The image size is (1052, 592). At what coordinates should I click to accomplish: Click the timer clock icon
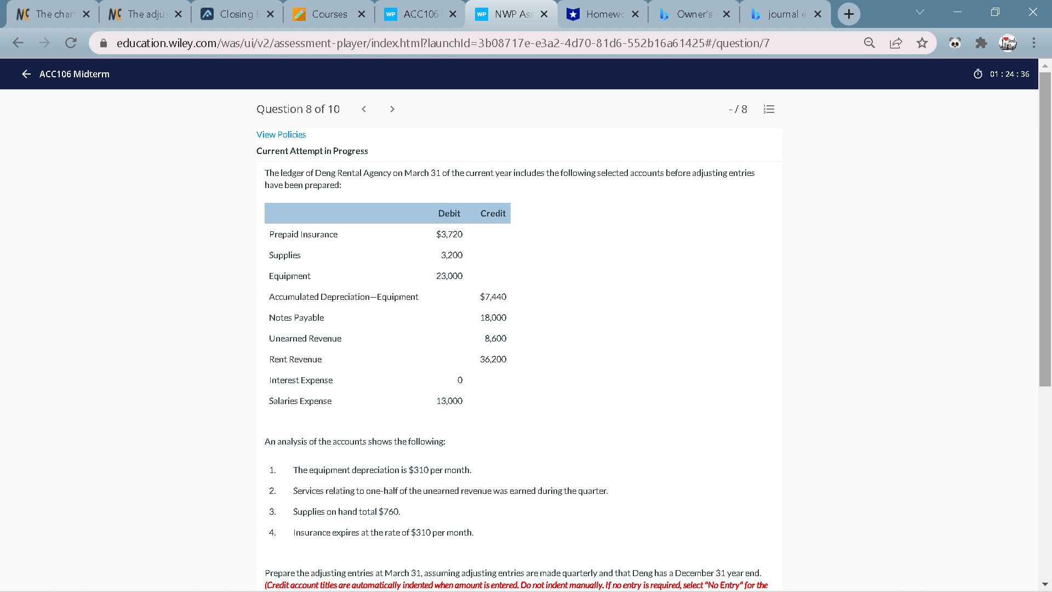977,74
